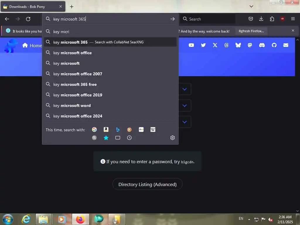Expand the top chevron dropdown on the page
The width and height of the screenshot is (300, 225).
click(x=185, y=89)
